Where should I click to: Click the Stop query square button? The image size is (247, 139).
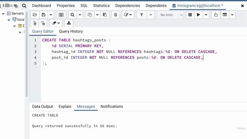point(190,15)
